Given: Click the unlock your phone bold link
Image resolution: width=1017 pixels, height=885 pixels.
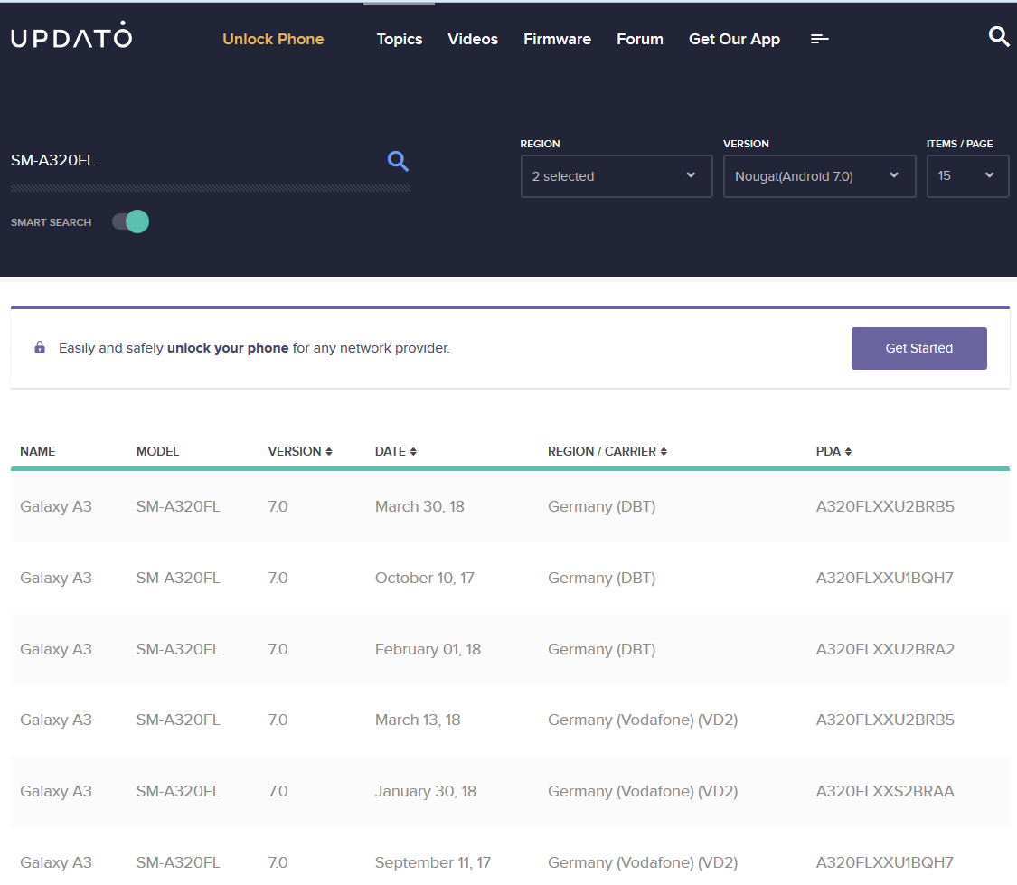Looking at the screenshot, I should pyautogui.click(x=228, y=348).
